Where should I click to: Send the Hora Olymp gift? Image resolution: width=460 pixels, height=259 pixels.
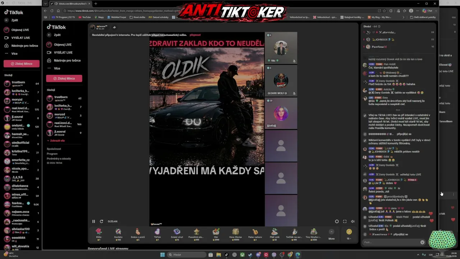pos(235,234)
